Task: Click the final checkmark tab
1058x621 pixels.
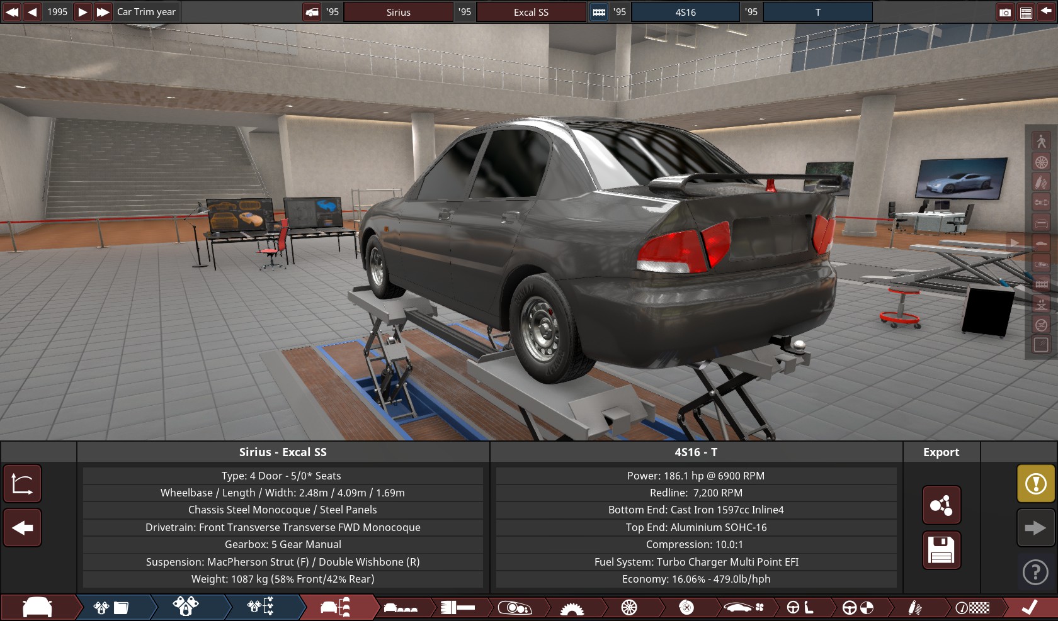Action: click(x=1030, y=608)
